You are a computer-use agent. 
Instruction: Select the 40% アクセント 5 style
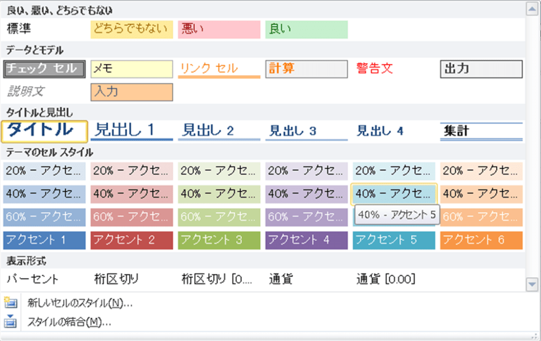[393, 193]
